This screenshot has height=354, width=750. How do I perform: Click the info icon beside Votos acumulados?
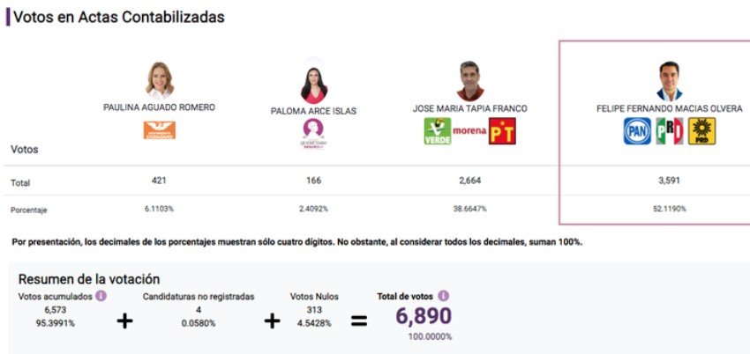[x=101, y=296]
